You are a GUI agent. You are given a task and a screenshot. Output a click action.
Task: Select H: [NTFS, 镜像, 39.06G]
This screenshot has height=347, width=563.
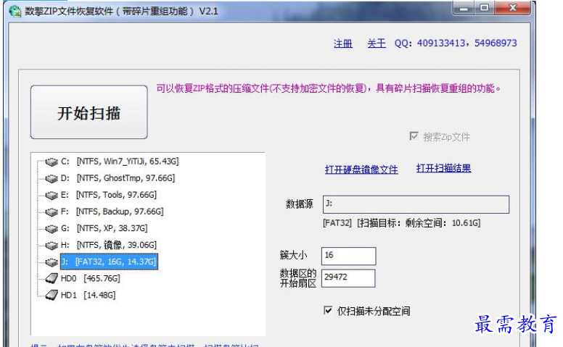[109, 245]
